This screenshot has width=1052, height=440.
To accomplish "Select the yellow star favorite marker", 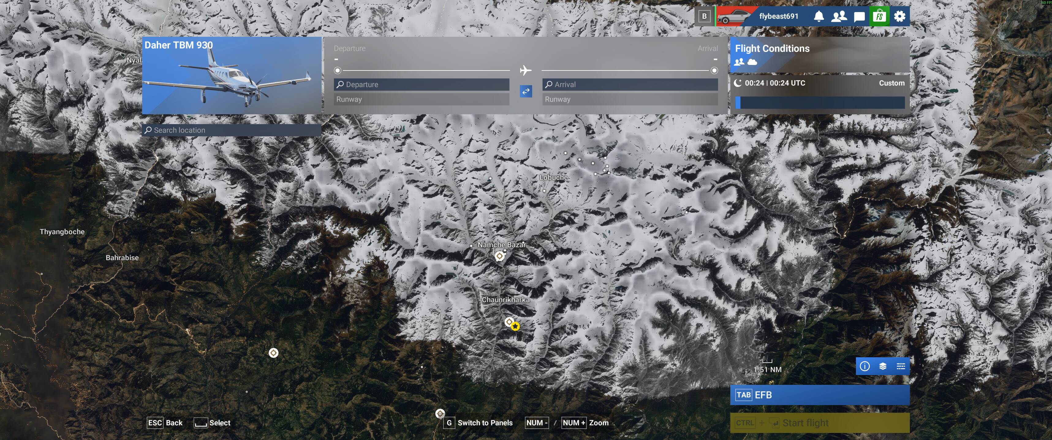I will tap(515, 326).
